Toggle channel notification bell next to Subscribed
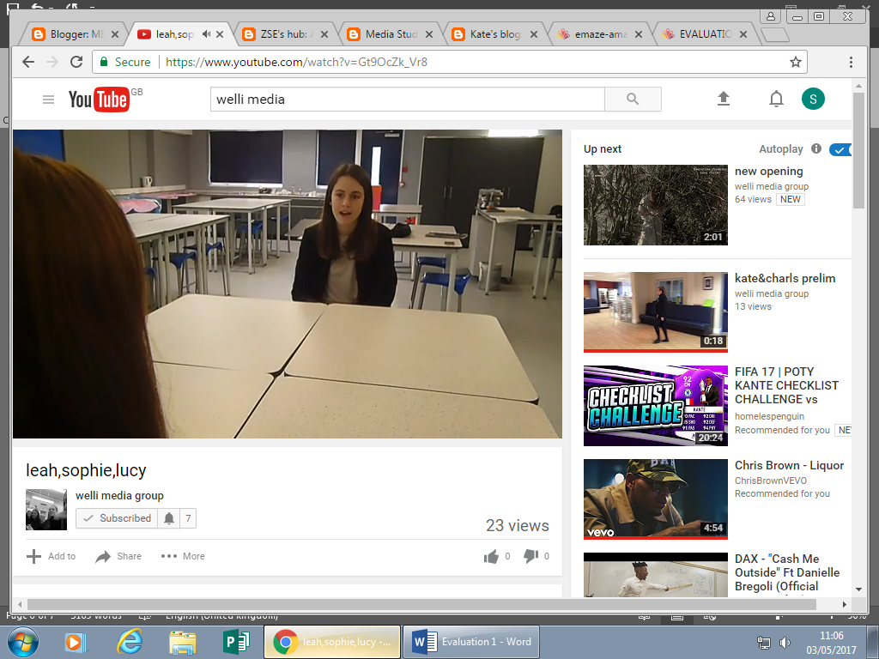Image resolution: width=879 pixels, height=659 pixels. point(169,518)
